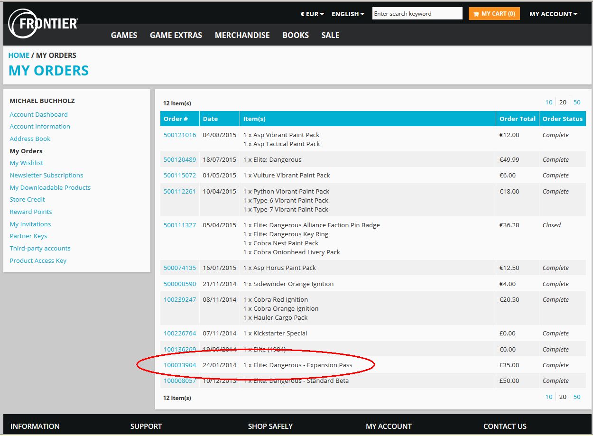The width and height of the screenshot is (593, 436).
Task: Focus the search keyword field
Action: coord(417,14)
